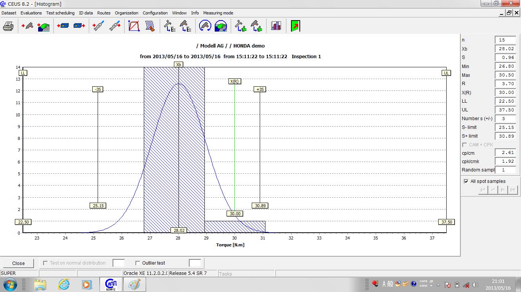
Task: Click the green exit door icon
Action: (x=296, y=26)
